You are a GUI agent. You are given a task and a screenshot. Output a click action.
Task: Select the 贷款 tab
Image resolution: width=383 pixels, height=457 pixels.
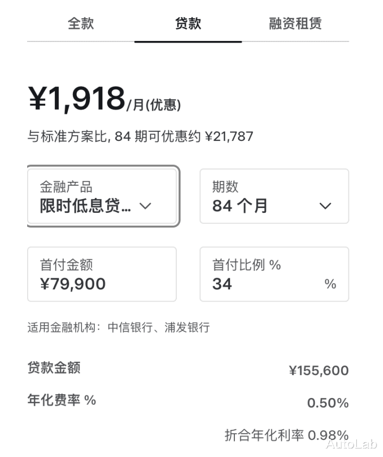click(x=188, y=24)
